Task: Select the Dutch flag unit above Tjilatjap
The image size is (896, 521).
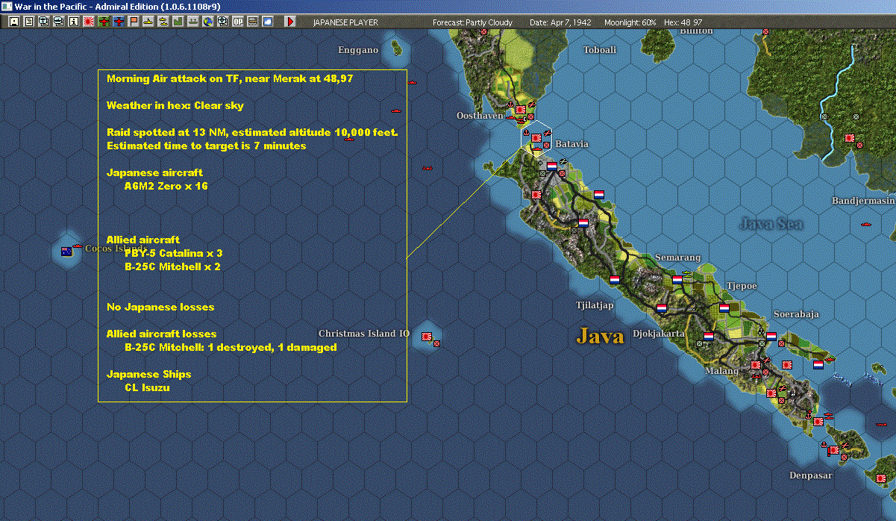Action: tap(614, 279)
